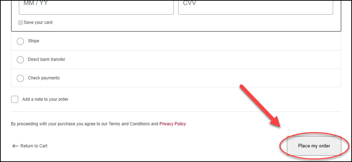Open the Terms and Conditions link

[x=129, y=124]
